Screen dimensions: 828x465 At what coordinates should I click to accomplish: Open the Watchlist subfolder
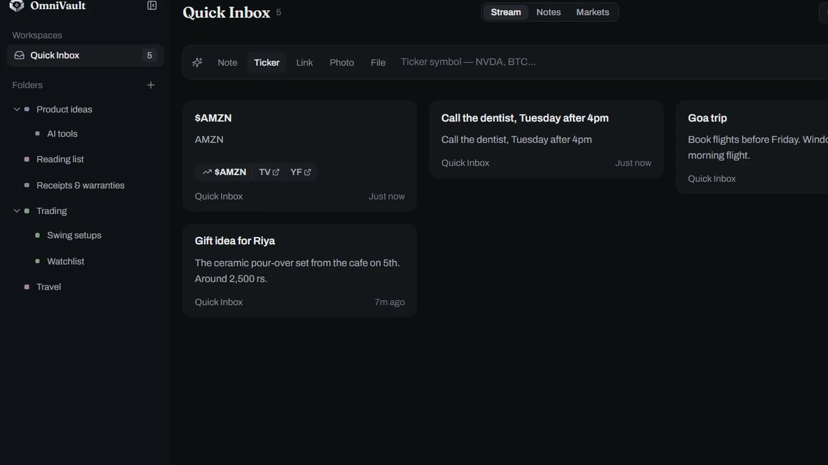tap(65, 261)
